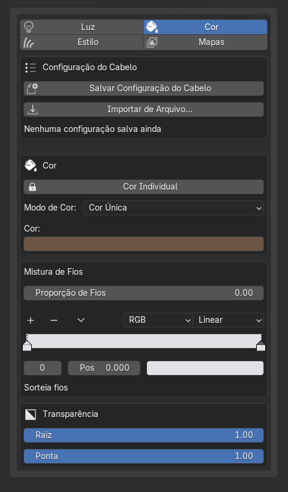The width and height of the screenshot is (288, 492).
Task: Click the light bulb icon on Luz
Action: click(x=29, y=27)
